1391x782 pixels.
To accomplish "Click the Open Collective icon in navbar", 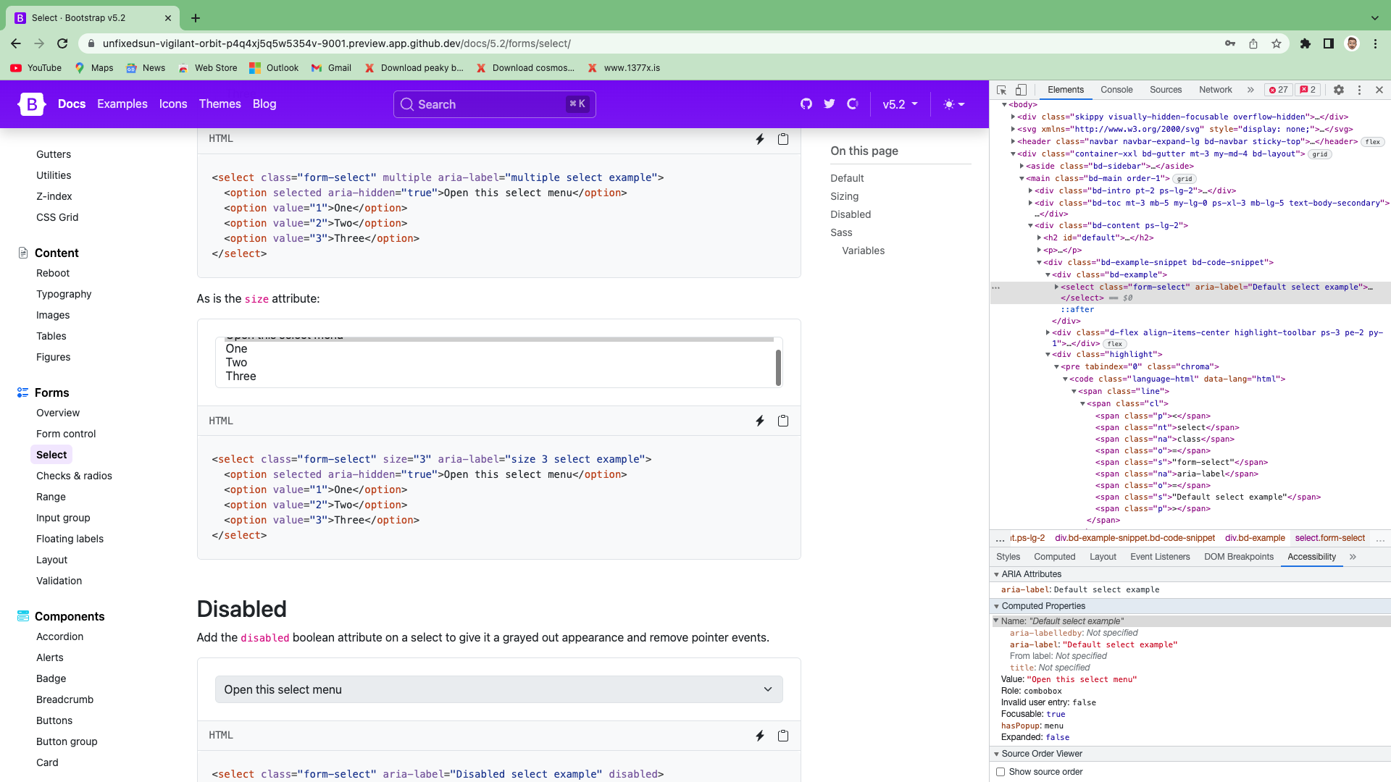I will click(x=853, y=104).
